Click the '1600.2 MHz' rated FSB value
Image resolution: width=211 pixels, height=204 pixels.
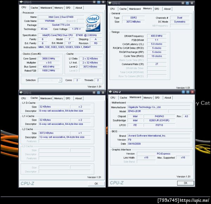49,70
